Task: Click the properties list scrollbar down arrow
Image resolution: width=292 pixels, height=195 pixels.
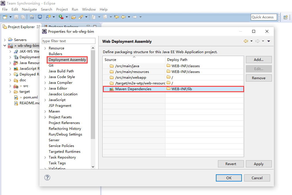Action: coord(93,167)
